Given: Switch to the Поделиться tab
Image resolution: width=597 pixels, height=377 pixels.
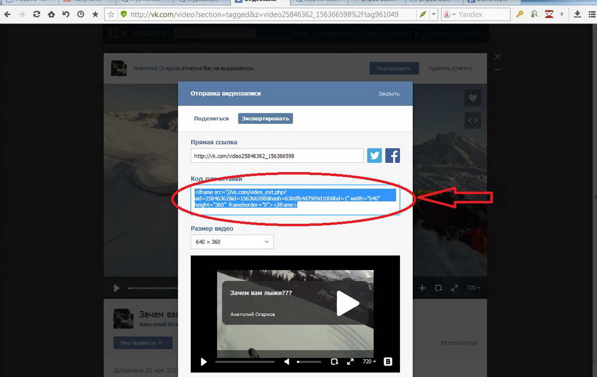Looking at the screenshot, I should [x=211, y=119].
